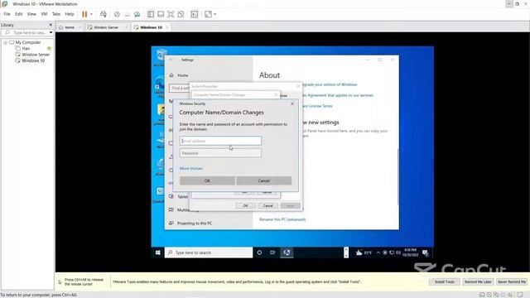Image resolution: width=530 pixels, height=298 pixels.
Task: Click the Settings back arrow
Action: coord(171,60)
